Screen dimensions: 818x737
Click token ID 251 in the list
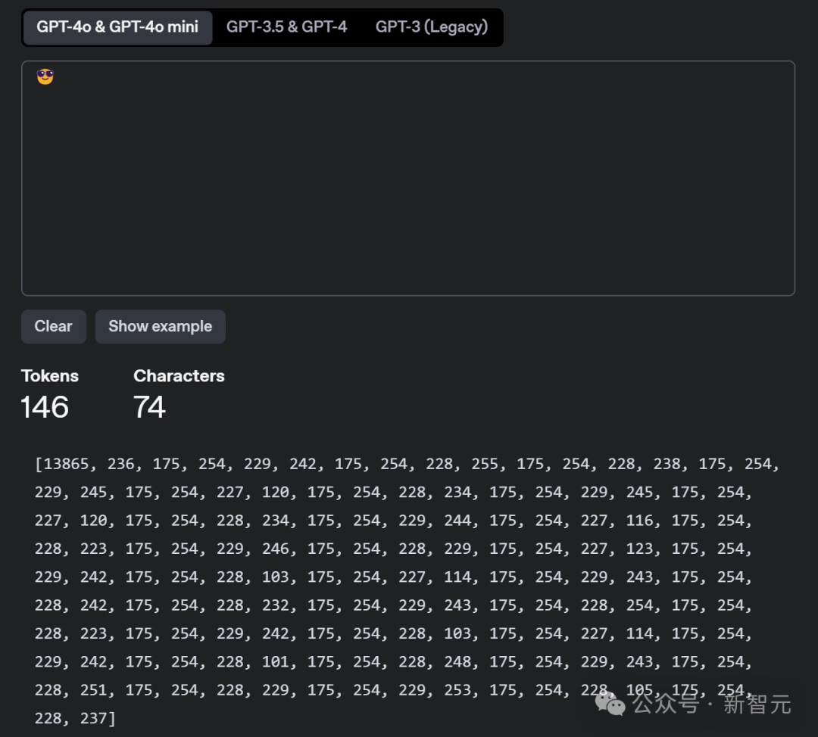click(93, 689)
